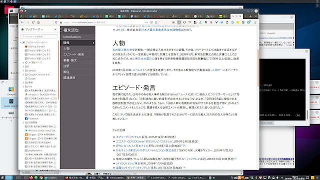Open 東日本大震災 link in 人物 paragraph

[x=143, y=58]
